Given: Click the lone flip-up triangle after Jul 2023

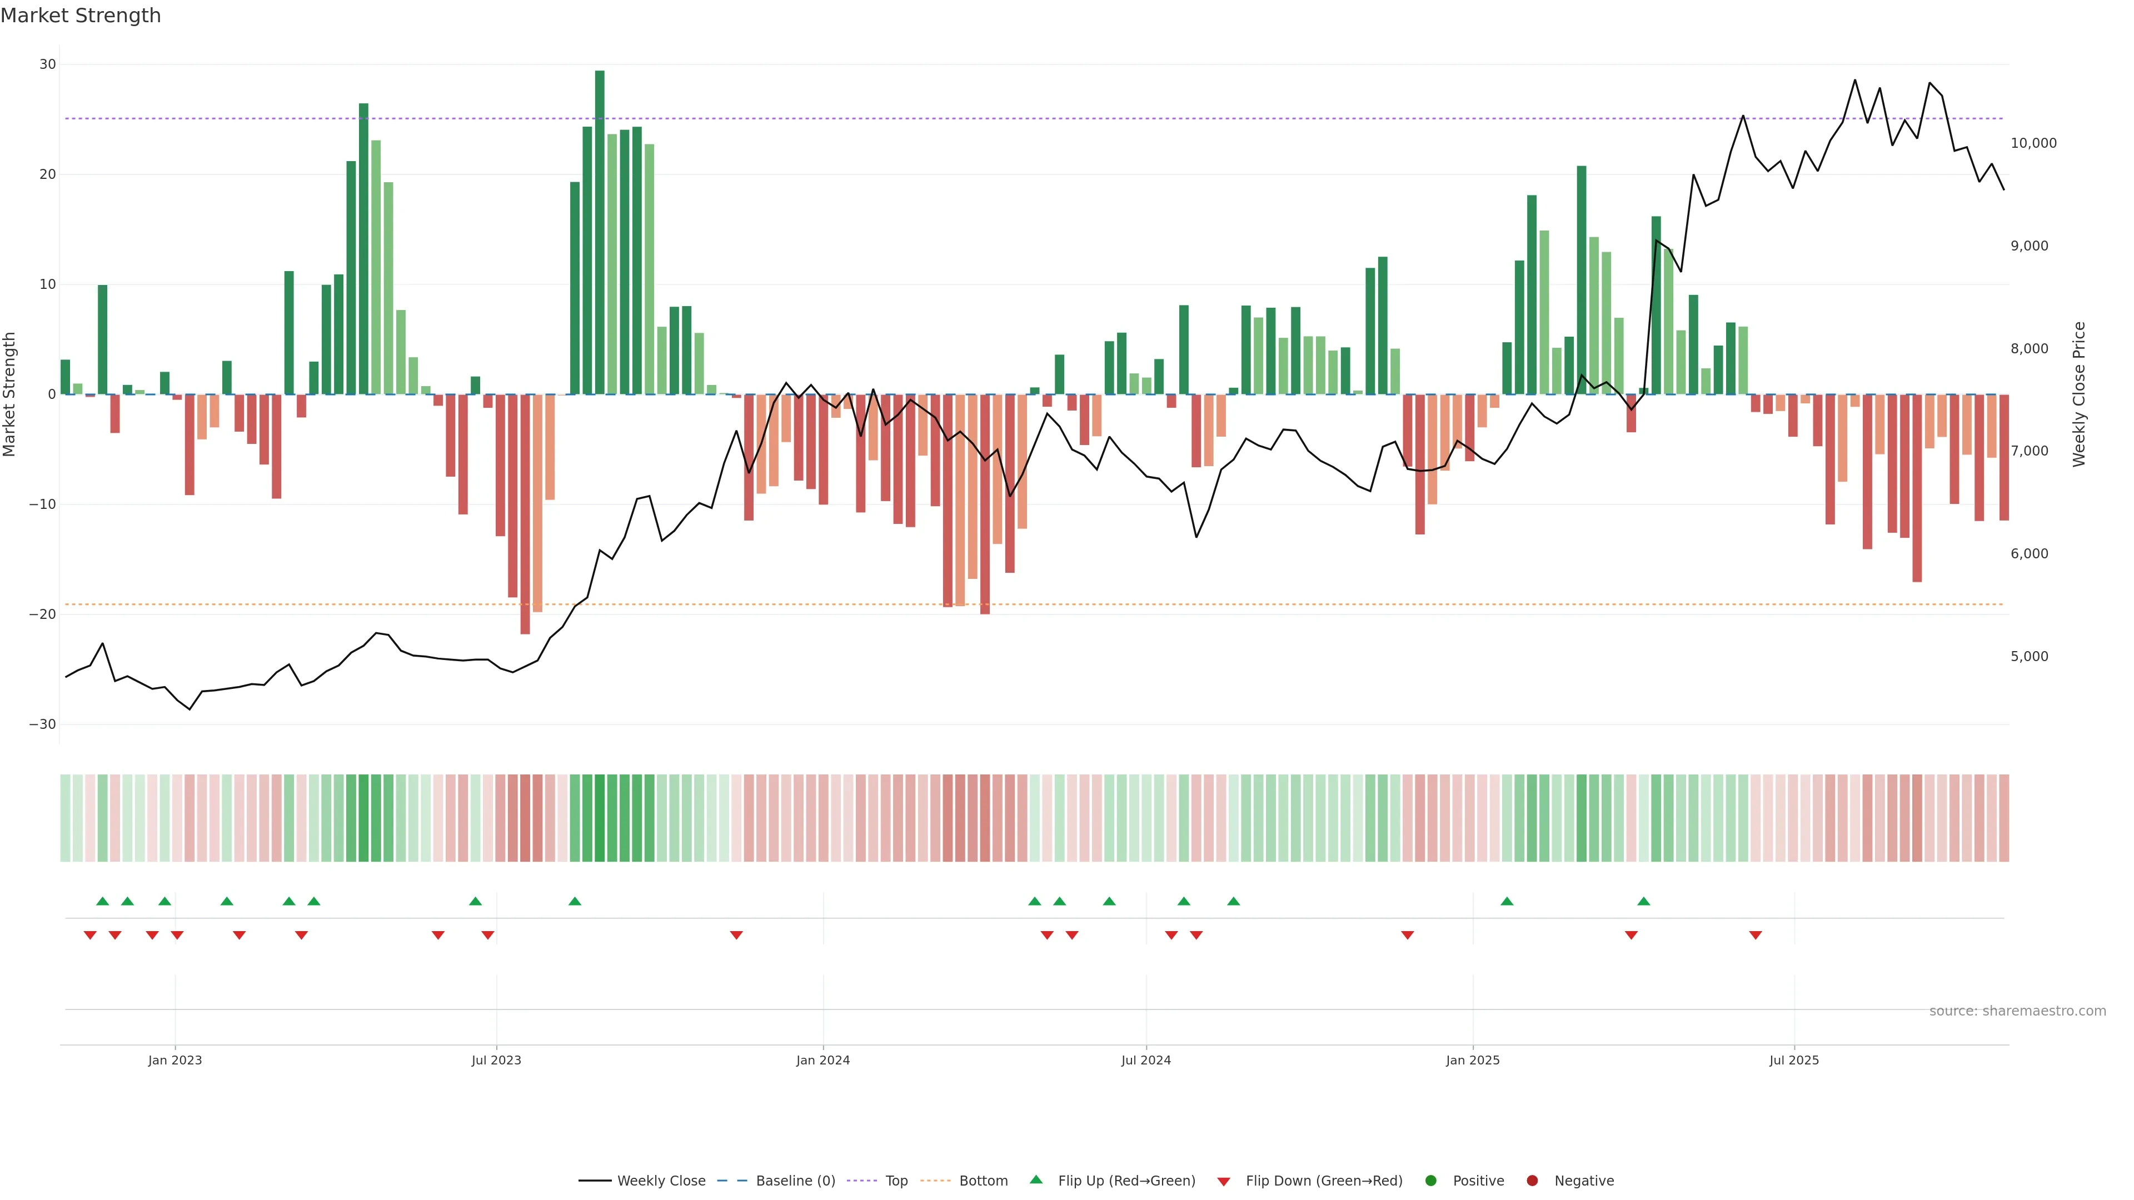Looking at the screenshot, I should (x=575, y=901).
